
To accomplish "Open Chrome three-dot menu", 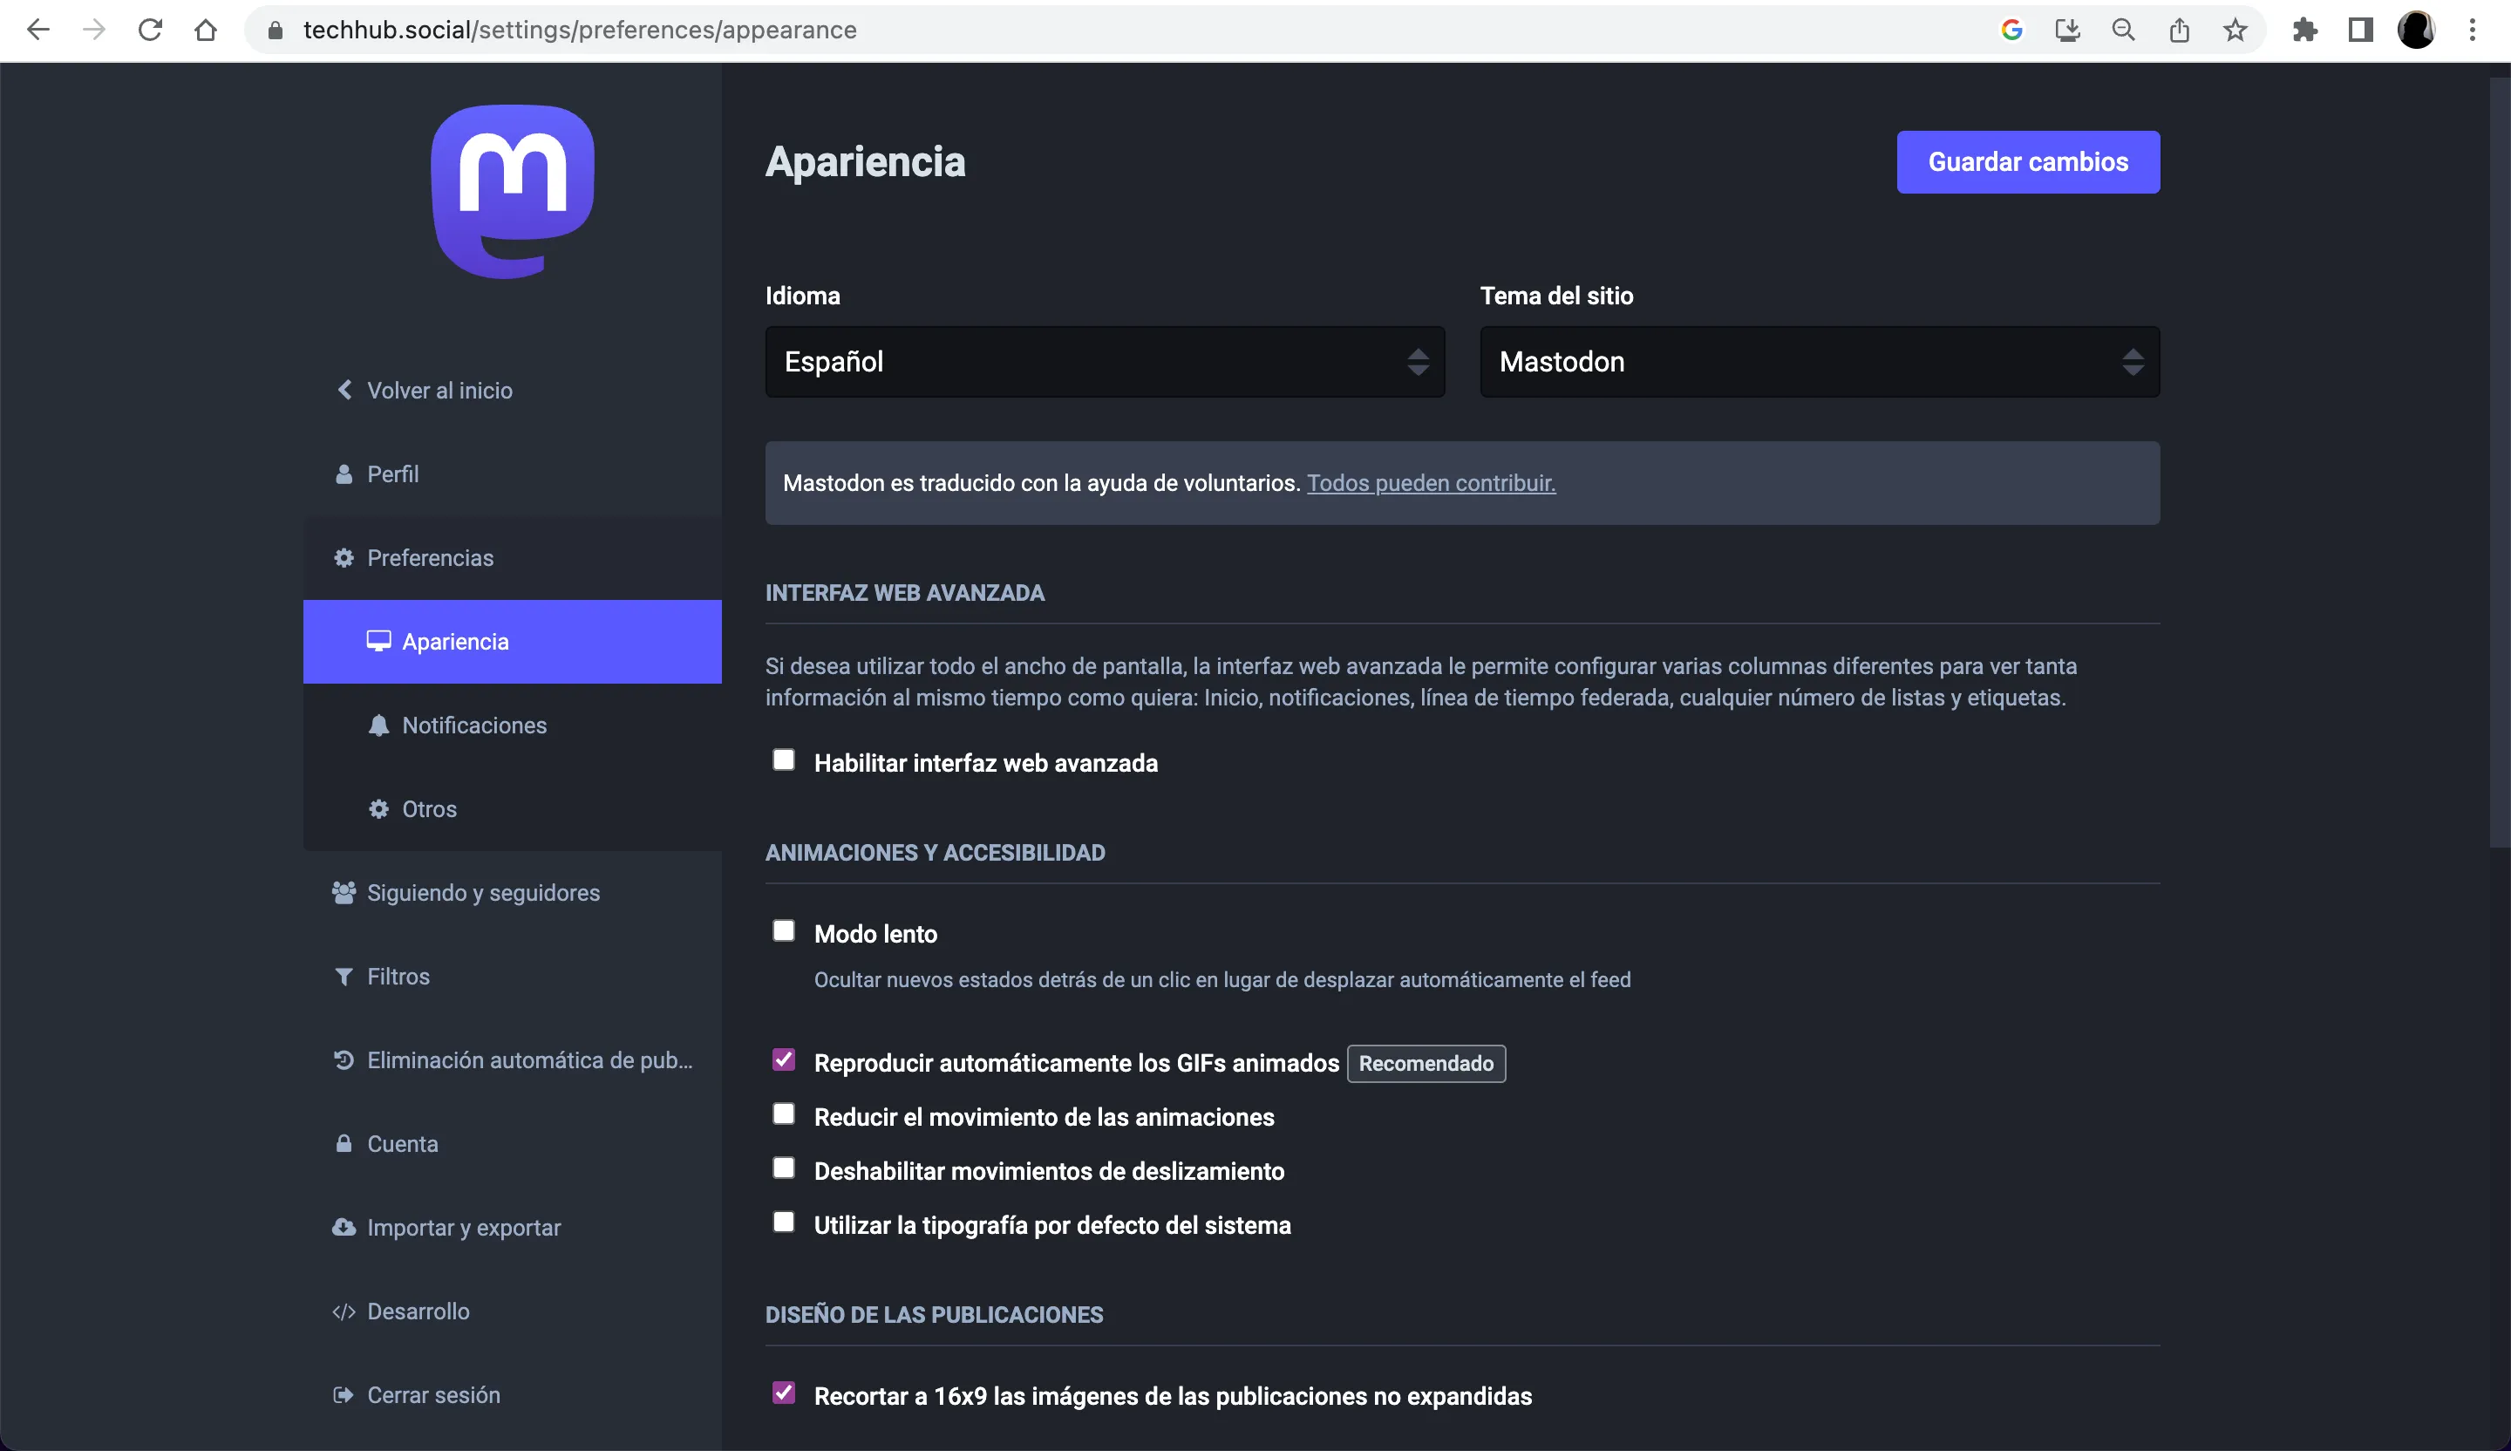I will [x=2472, y=30].
